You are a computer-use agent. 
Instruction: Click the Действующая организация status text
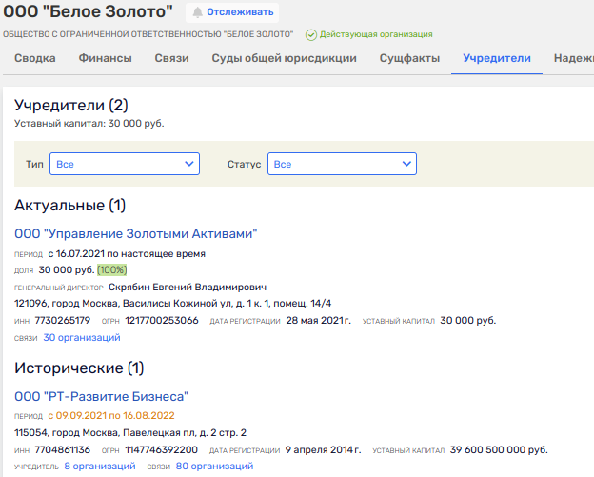[x=376, y=34]
